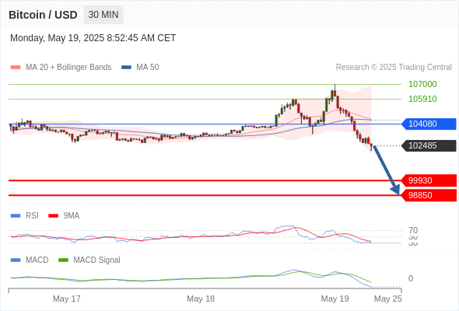Click the May 18 axis label

coord(201,299)
